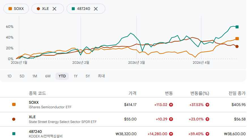Click the green 487240 chip marker icon
The height and width of the screenshot is (138, 250).
[73, 9]
